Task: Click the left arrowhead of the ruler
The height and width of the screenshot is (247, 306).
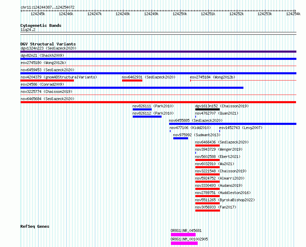Action: [21, 11]
